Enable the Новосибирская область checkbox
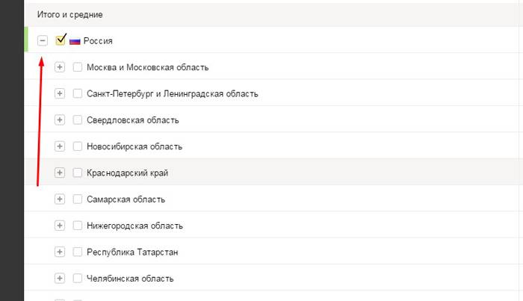The image size is (523, 301). [78, 146]
